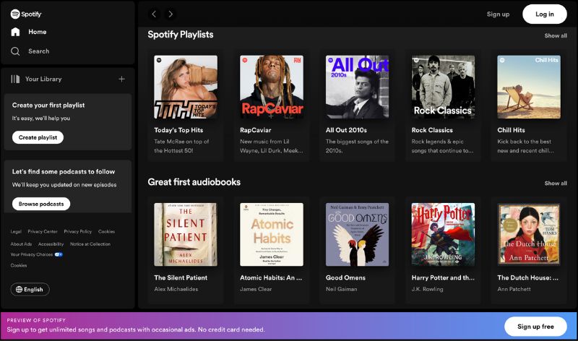
Task: Click the Search magnifier icon
Action: (15, 51)
